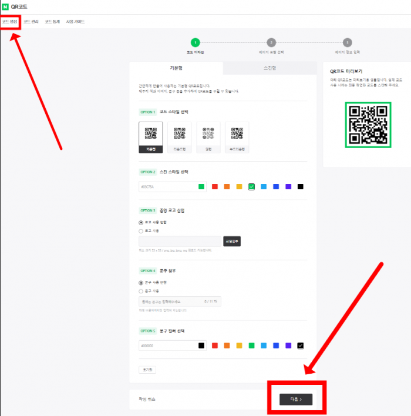Click the phrase text input field
Image resolution: width=411 pixels, height=416 pixels.
coord(180,301)
